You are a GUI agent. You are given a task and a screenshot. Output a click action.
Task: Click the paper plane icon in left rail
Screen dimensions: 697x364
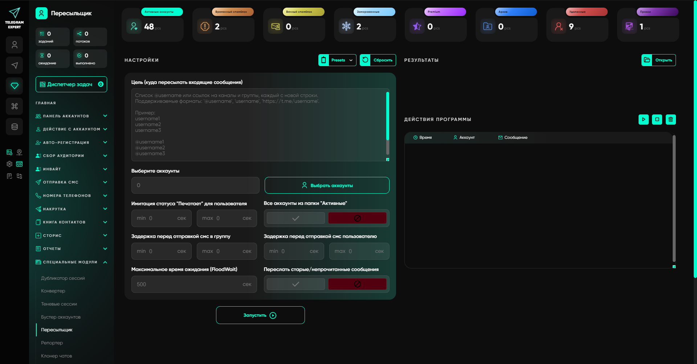(x=15, y=65)
